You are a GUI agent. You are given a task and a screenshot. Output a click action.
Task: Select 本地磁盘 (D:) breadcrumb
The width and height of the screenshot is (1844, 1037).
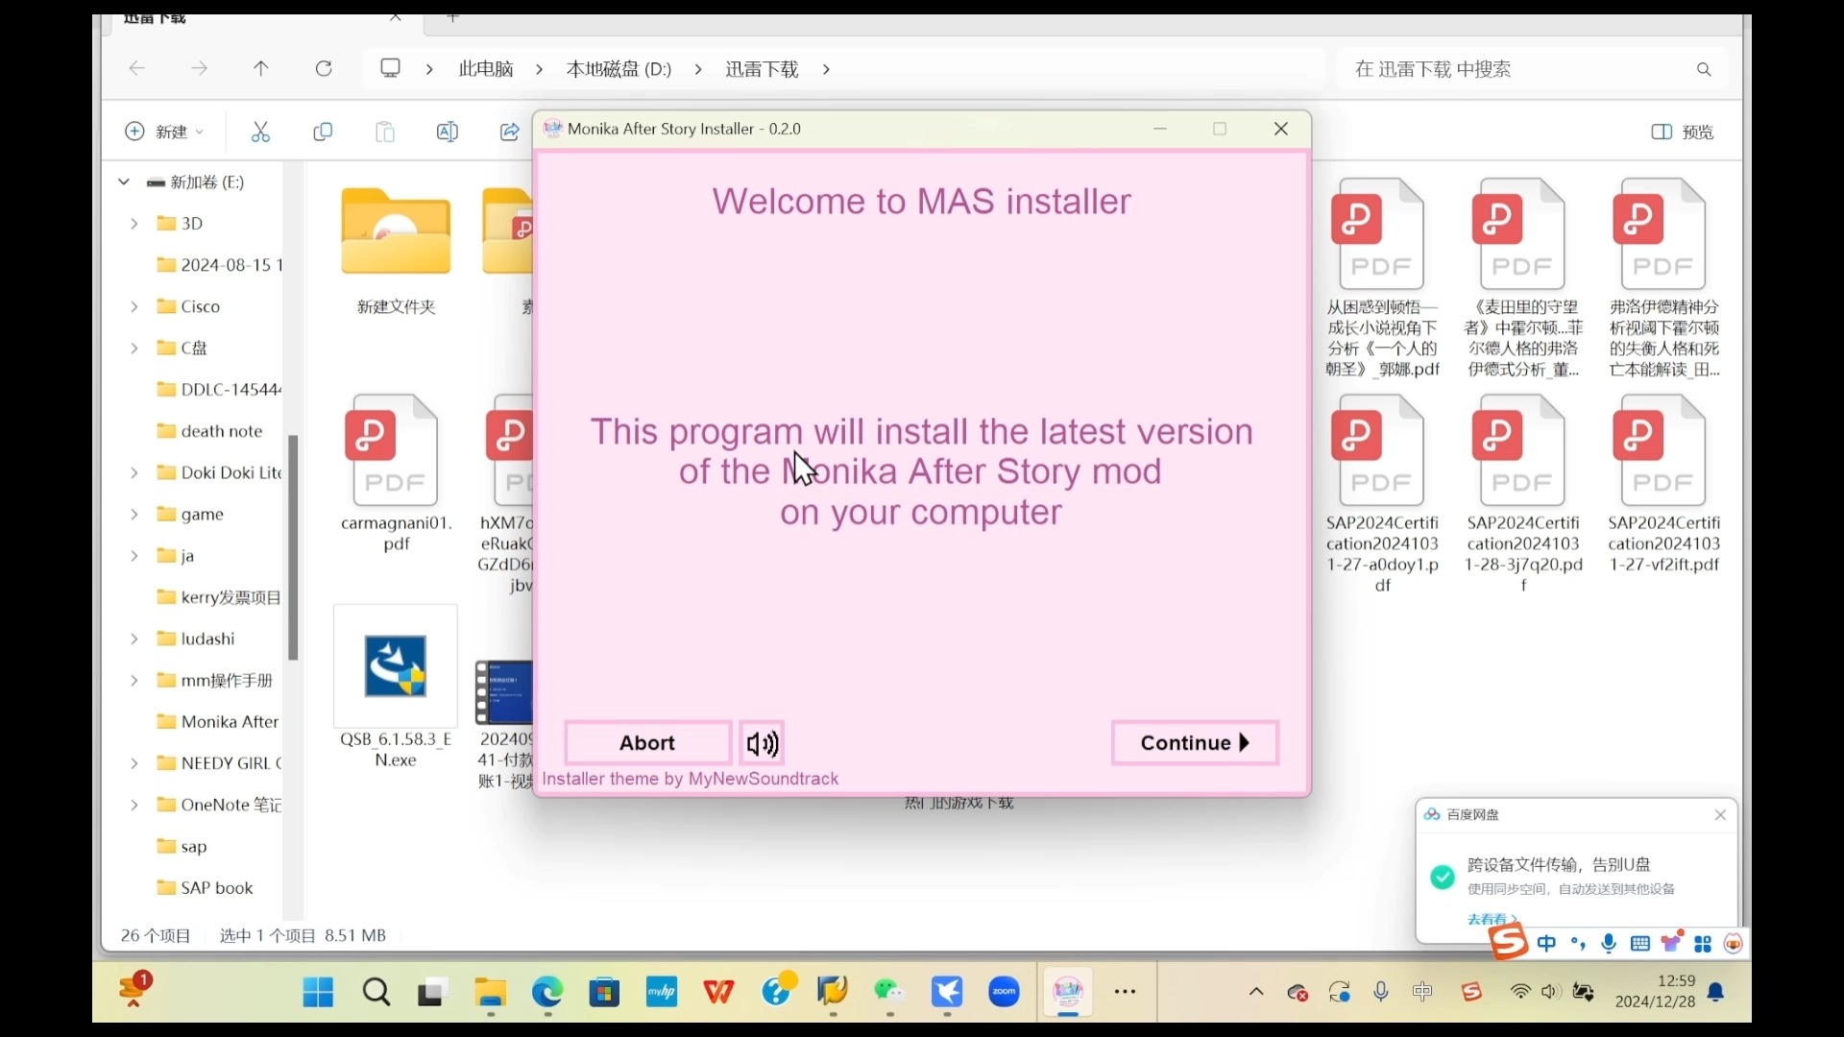[x=619, y=69]
